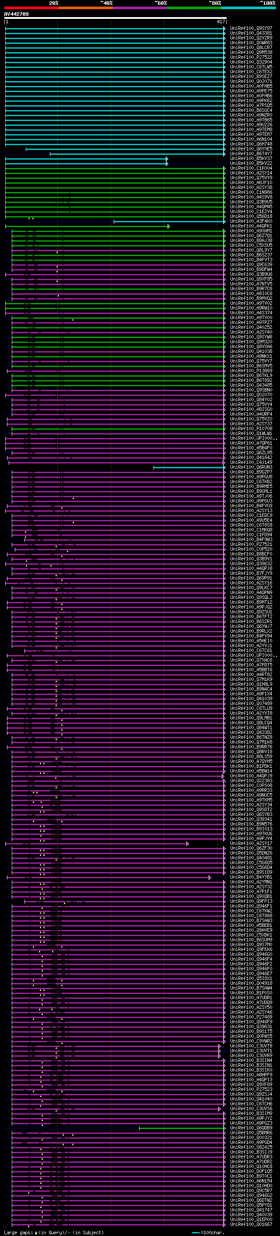The width and height of the screenshot is (280, 1236).
Task: Choose the UniRef100_A9TEM7 label
Action: pyautogui.click(x=251, y=134)
